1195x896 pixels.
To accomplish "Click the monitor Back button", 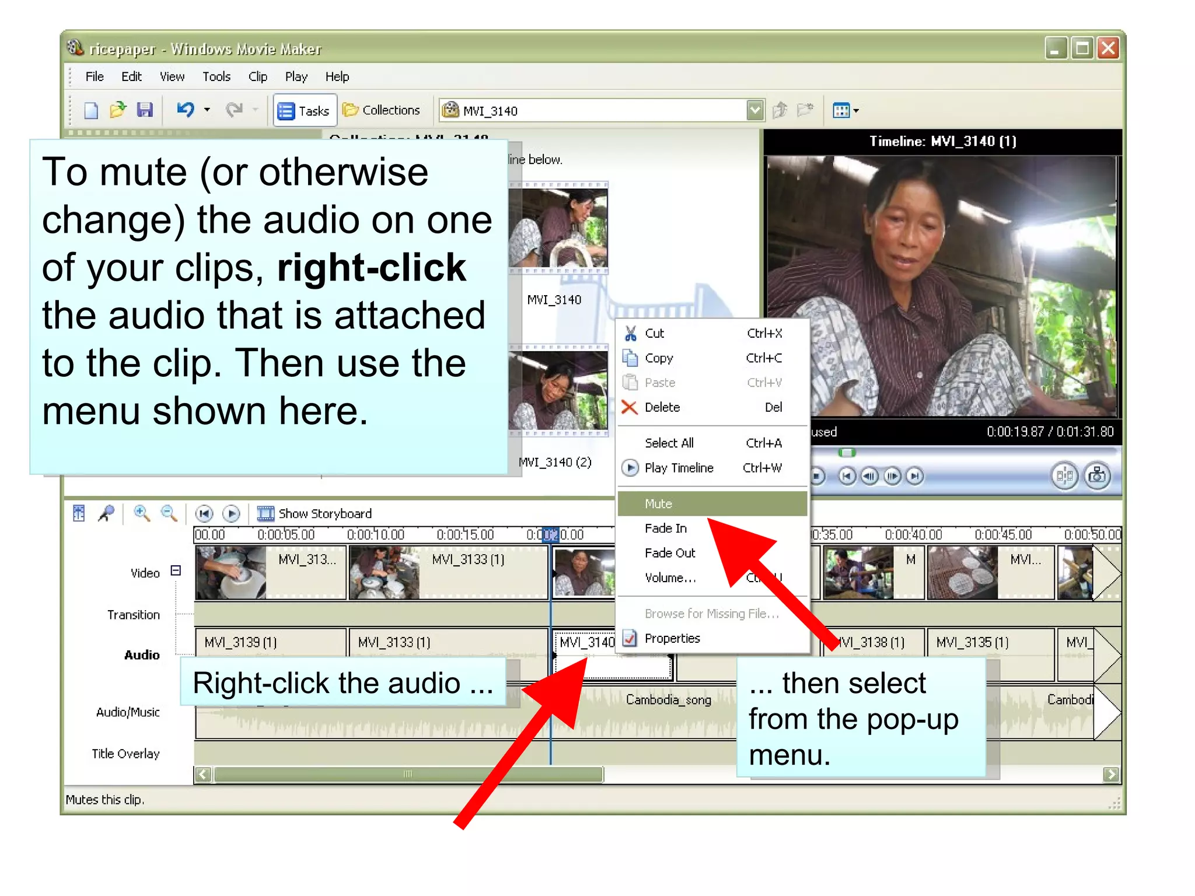I will pyautogui.click(x=847, y=477).
